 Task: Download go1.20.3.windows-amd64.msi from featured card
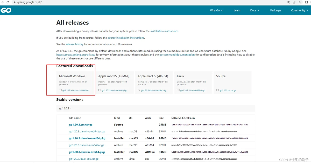click(x=76, y=91)
